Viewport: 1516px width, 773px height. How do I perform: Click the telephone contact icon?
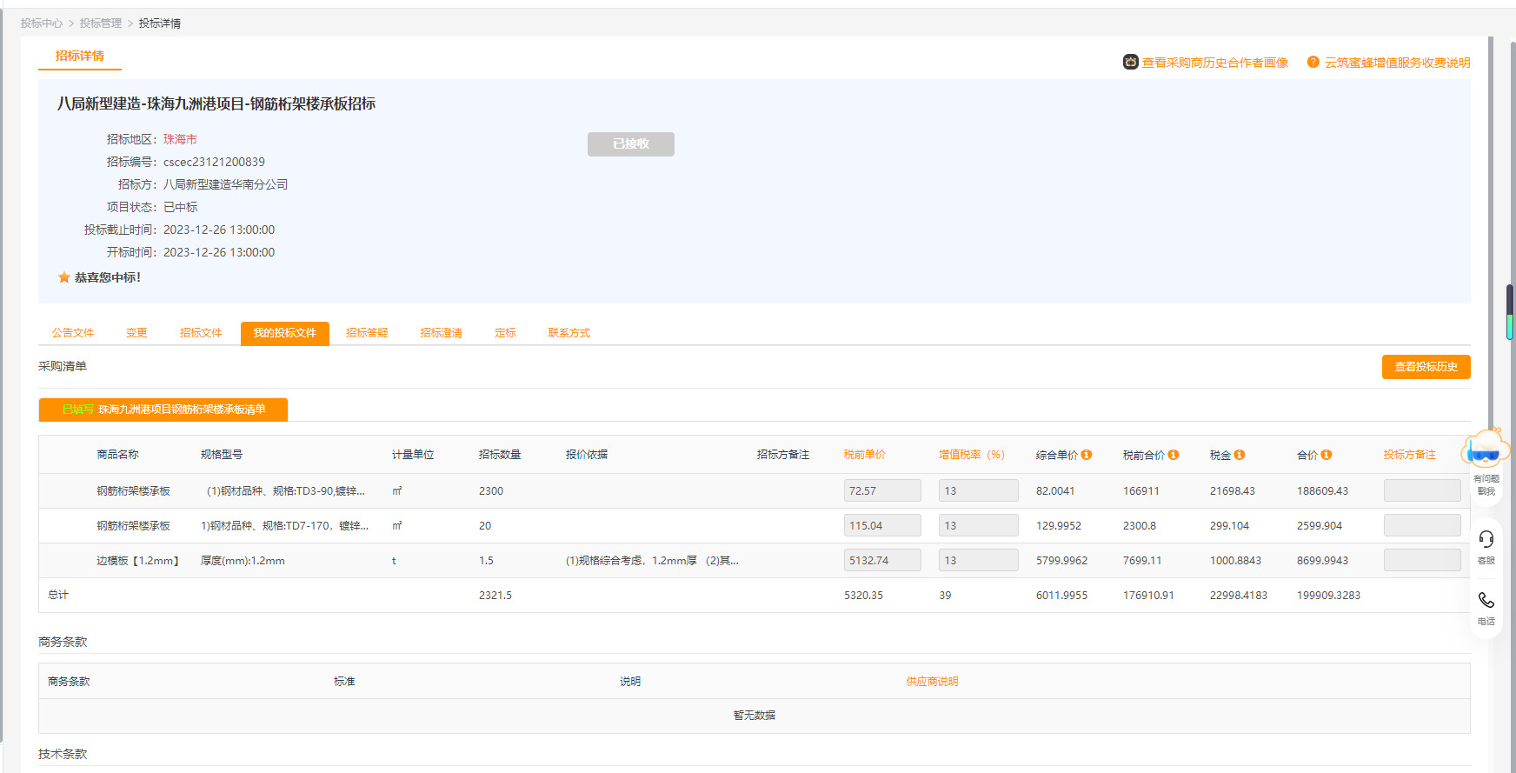click(1486, 601)
